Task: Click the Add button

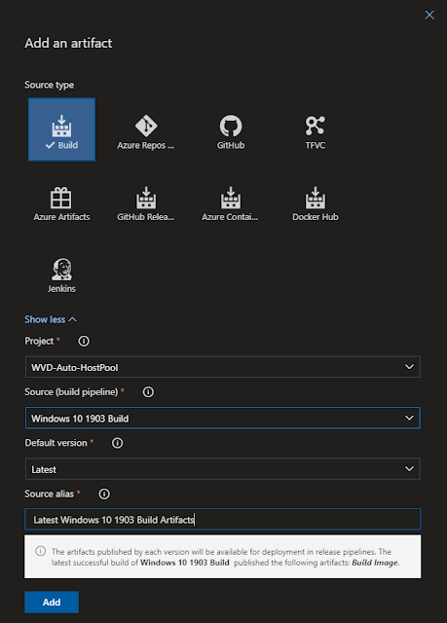Action: tap(52, 603)
